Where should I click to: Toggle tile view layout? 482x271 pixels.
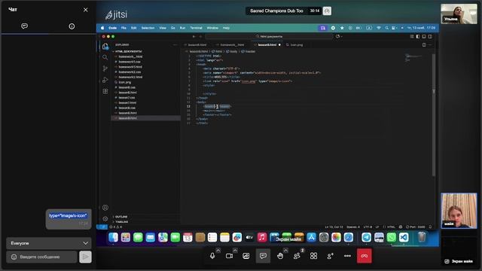point(313,256)
